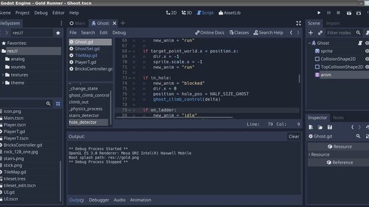The height and width of the screenshot is (207, 369).
Task: Expand the theme folder
Action: (2, 83)
